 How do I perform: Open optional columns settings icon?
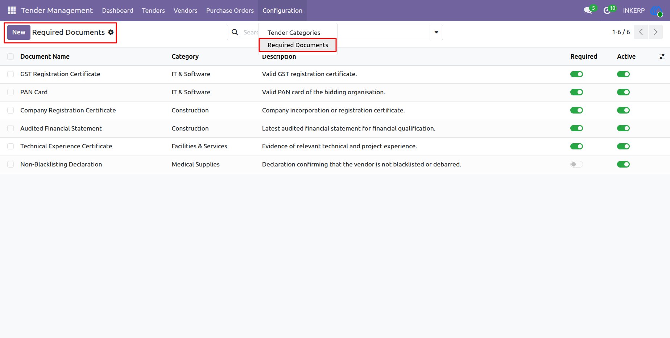click(662, 57)
